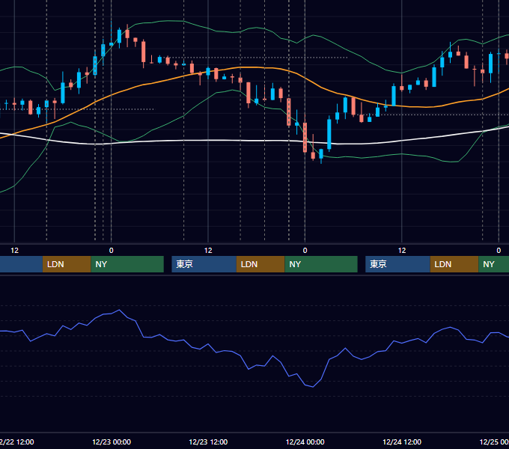Select the orange moving average line

(253, 67)
